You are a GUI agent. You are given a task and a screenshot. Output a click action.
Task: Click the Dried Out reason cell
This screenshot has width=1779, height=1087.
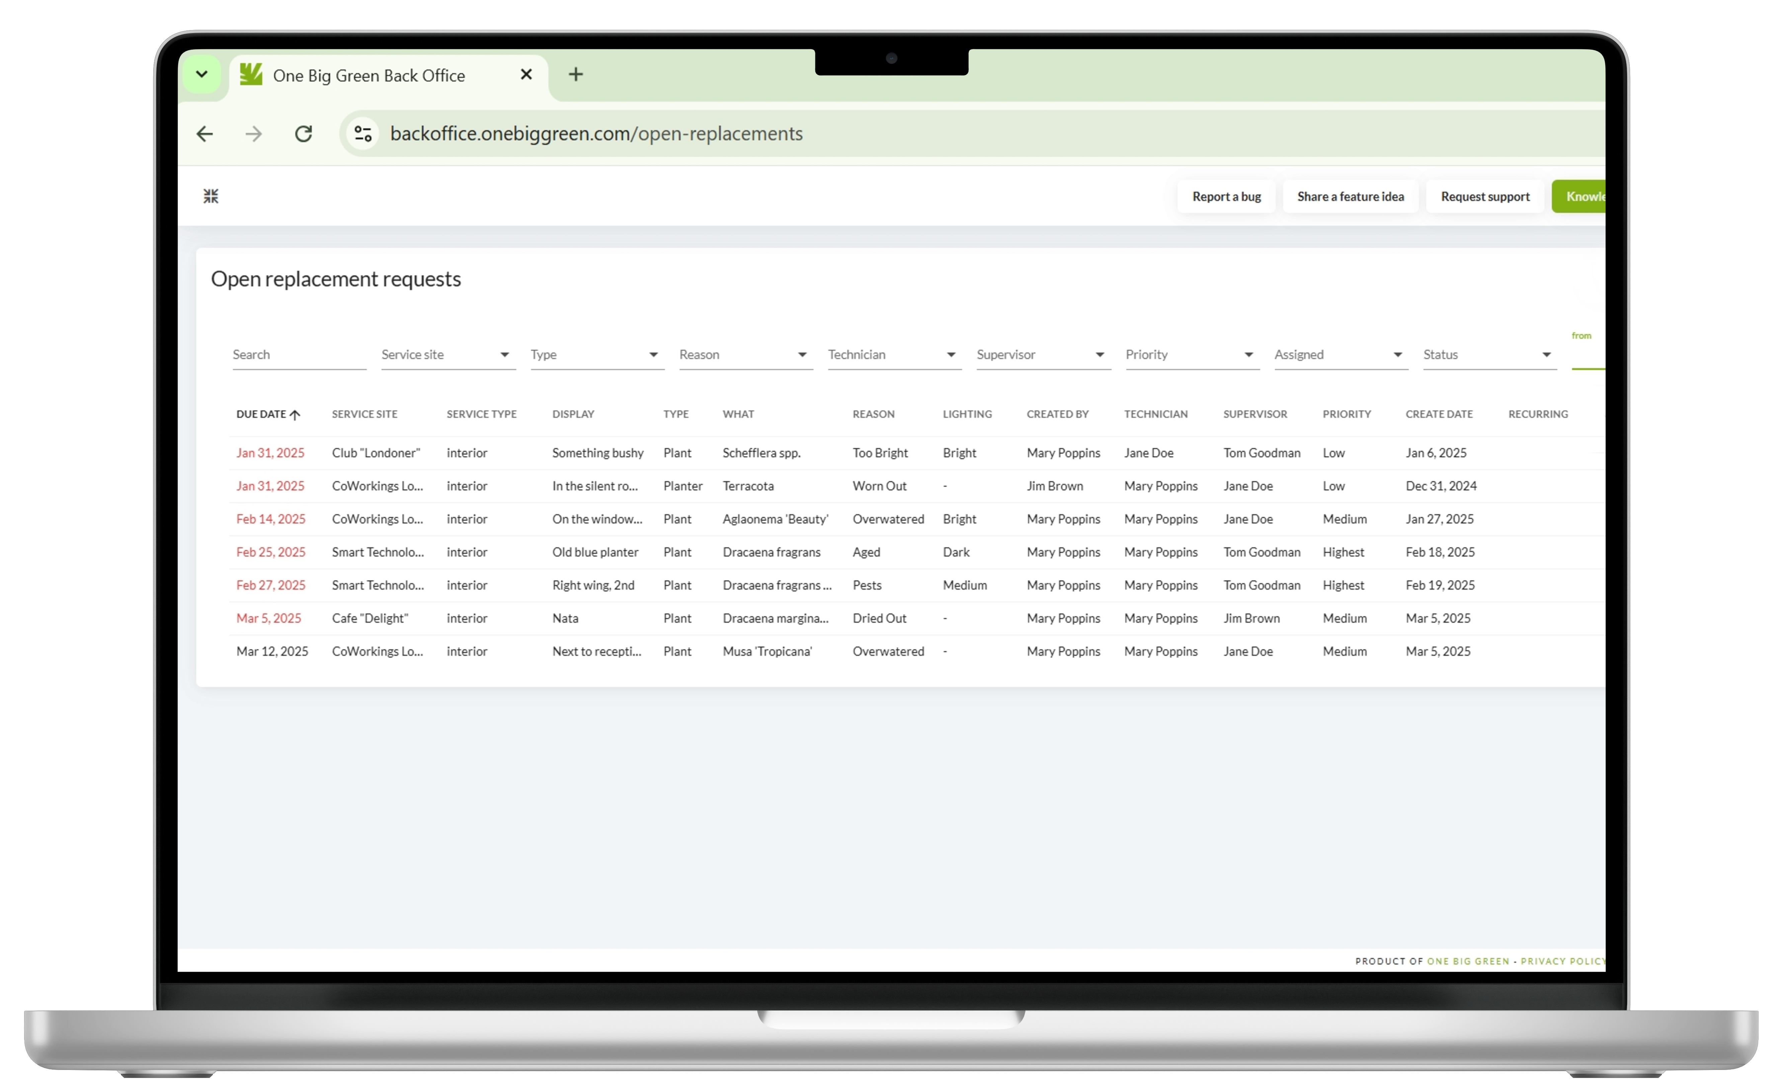(879, 618)
